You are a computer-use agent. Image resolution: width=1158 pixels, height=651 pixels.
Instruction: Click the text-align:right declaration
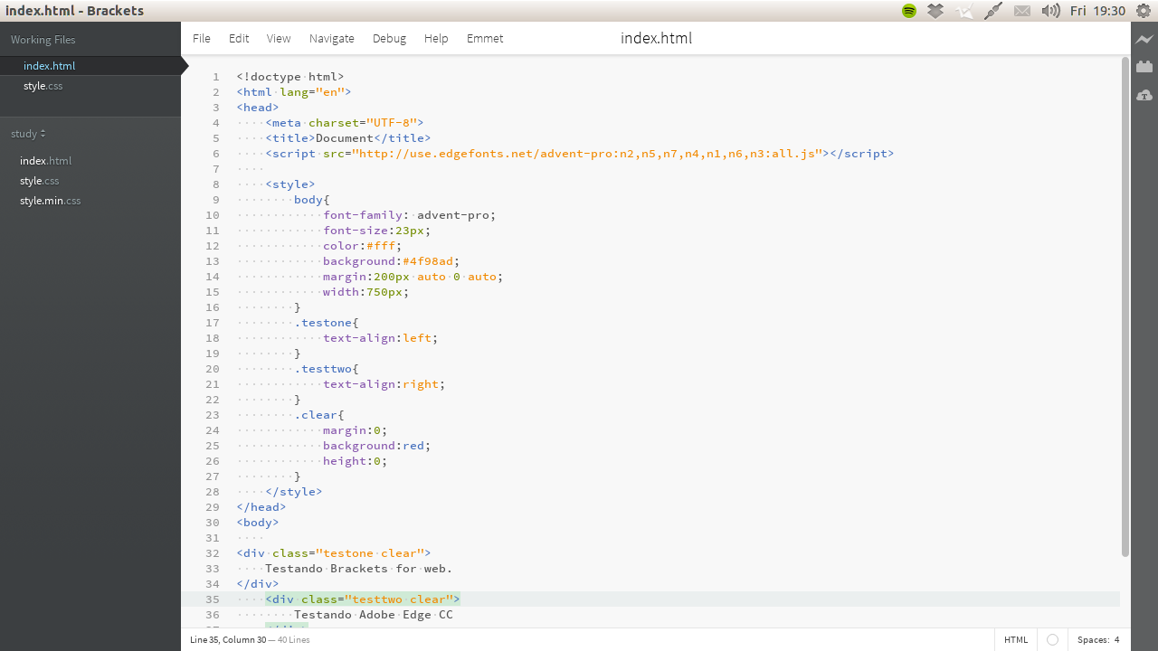[384, 384]
